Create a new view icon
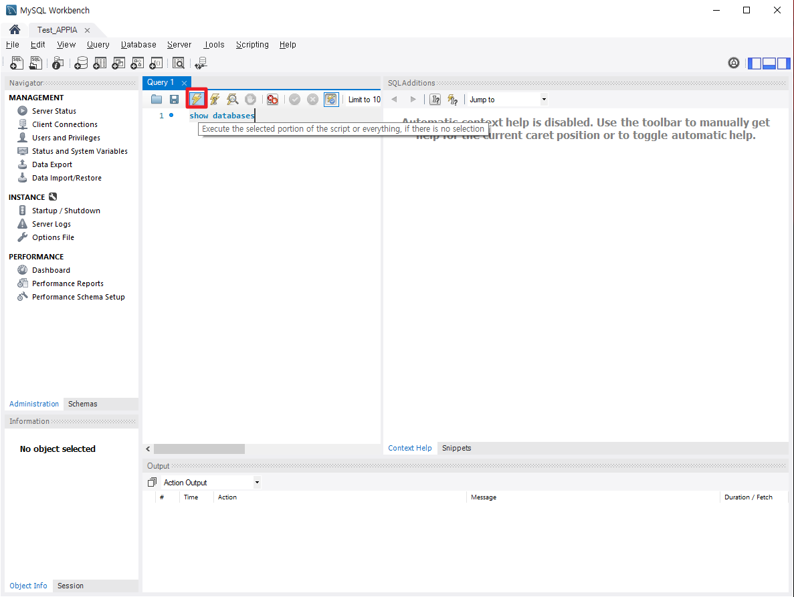The height and width of the screenshot is (597, 794). tap(118, 63)
